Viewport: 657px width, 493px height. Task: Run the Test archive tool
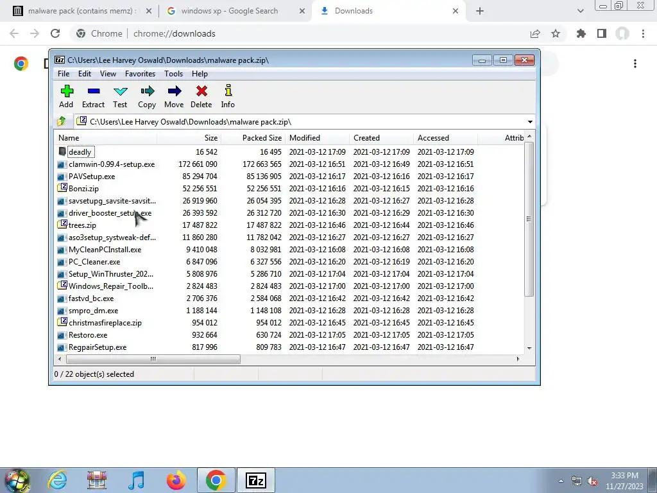point(120,96)
